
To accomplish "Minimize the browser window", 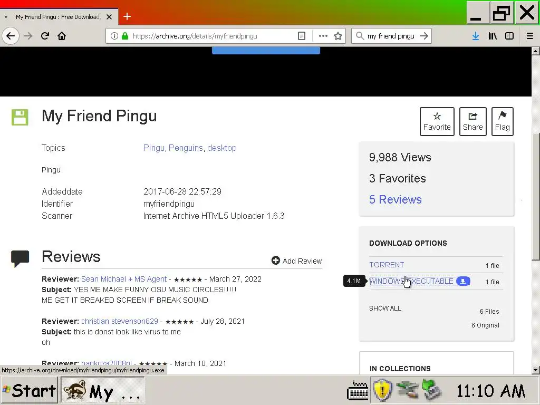I will pos(478,13).
